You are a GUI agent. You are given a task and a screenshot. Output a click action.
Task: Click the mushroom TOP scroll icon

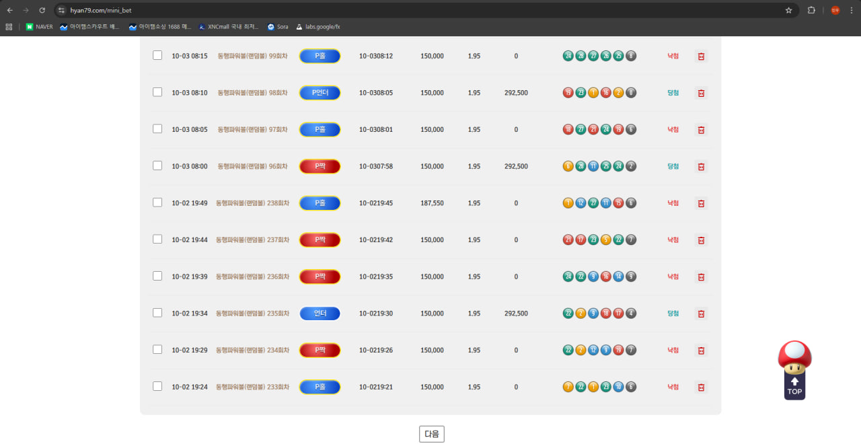pyautogui.click(x=794, y=370)
